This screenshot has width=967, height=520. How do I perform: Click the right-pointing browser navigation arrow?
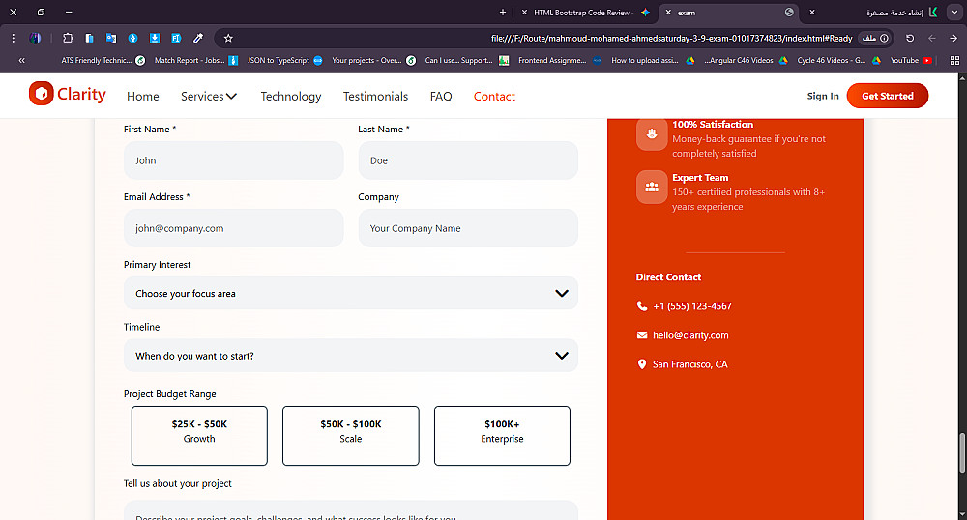(x=953, y=39)
